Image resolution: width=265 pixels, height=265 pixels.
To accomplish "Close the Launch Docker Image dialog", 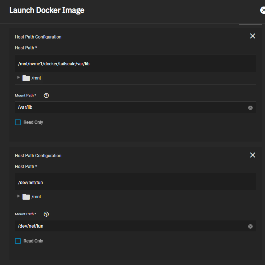I will pos(263,10).
